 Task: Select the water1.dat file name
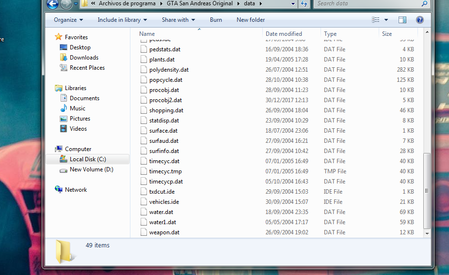[162, 222]
